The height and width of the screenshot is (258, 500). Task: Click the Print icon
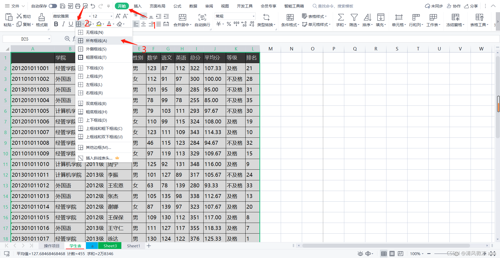[78, 6]
